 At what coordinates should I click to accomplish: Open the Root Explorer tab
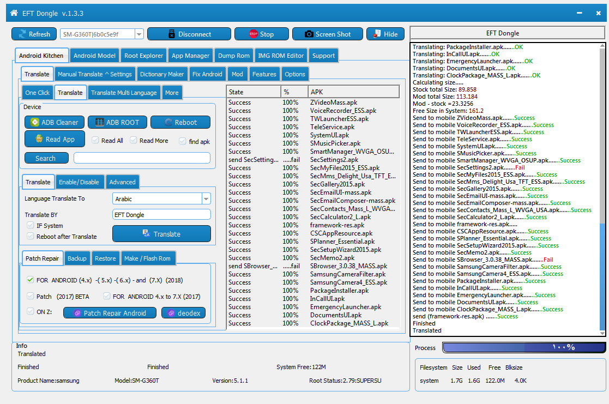coord(144,56)
